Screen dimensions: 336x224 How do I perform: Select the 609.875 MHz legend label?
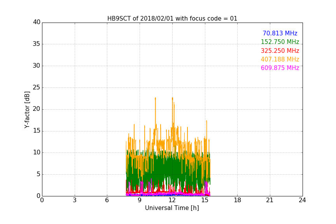[280, 68]
